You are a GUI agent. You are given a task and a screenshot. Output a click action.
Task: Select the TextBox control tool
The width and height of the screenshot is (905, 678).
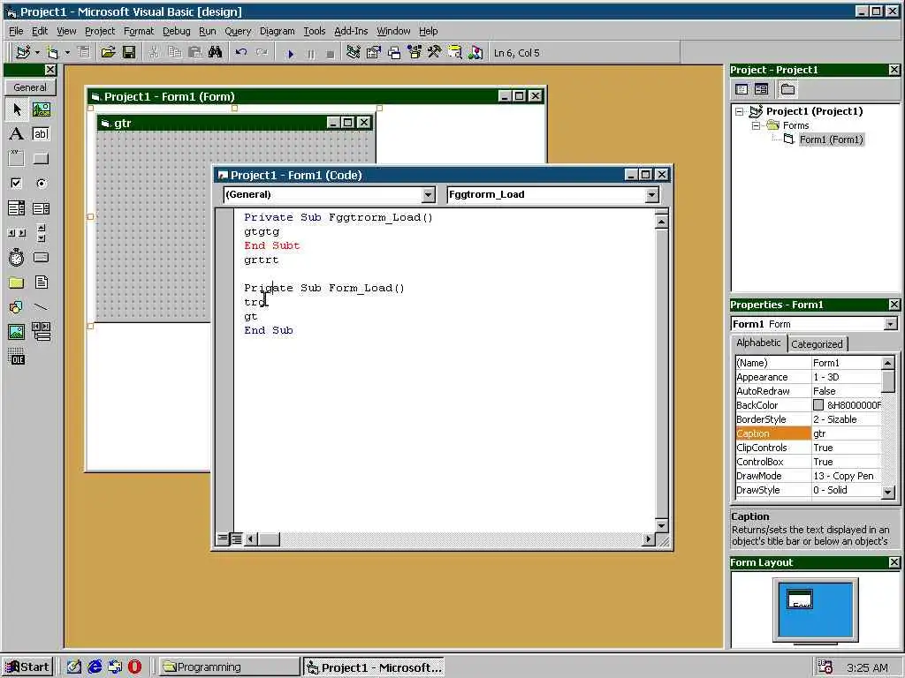coord(41,134)
